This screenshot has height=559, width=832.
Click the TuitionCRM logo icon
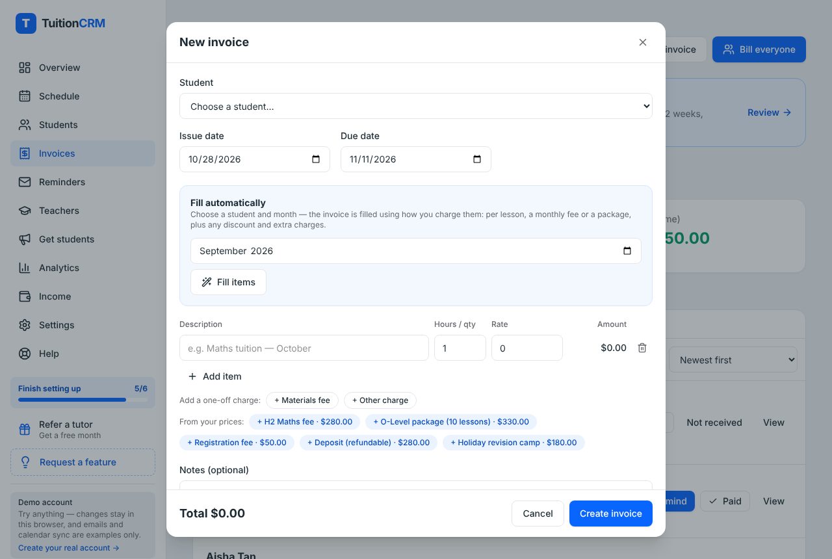(26, 23)
